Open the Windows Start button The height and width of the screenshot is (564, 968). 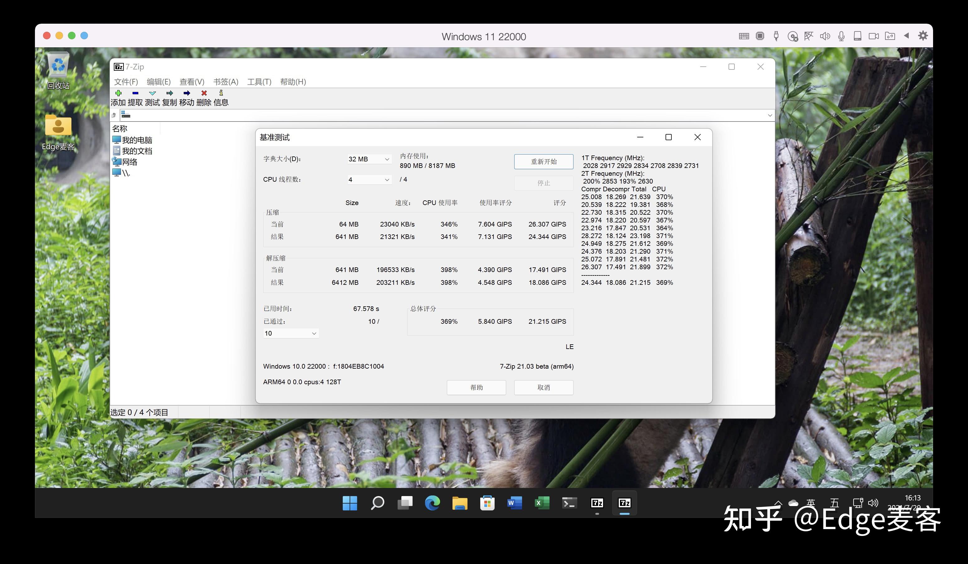350,503
